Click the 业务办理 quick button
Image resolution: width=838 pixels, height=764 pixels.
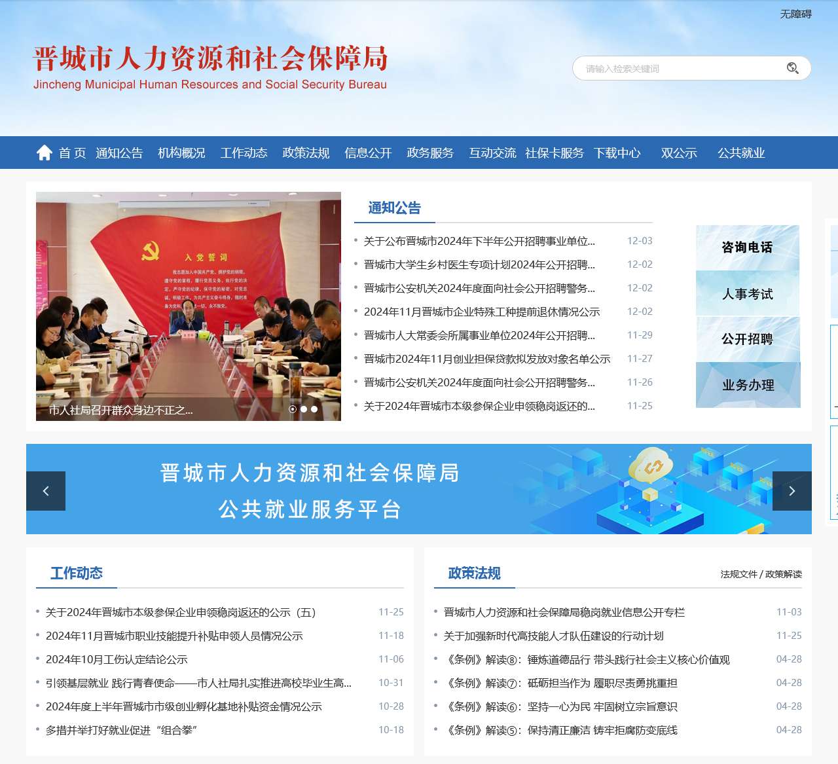pyautogui.click(x=748, y=385)
